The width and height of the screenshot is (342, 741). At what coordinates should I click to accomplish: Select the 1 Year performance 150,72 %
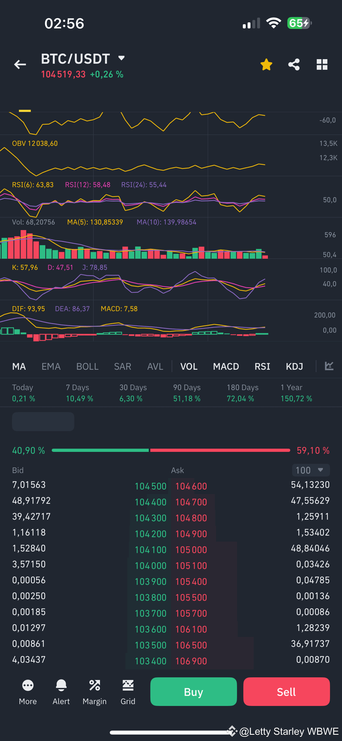point(296,393)
